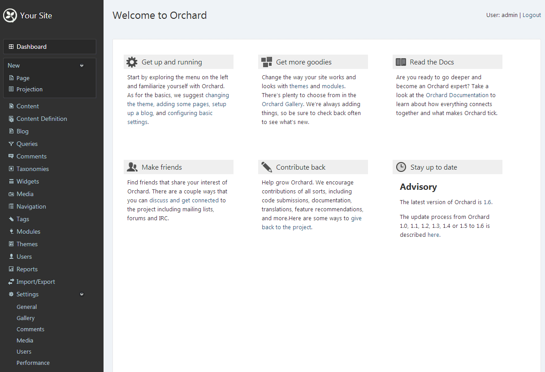This screenshot has width=545, height=372.
Task: Click the Import/Export arrows icon
Action: [x=11, y=282]
